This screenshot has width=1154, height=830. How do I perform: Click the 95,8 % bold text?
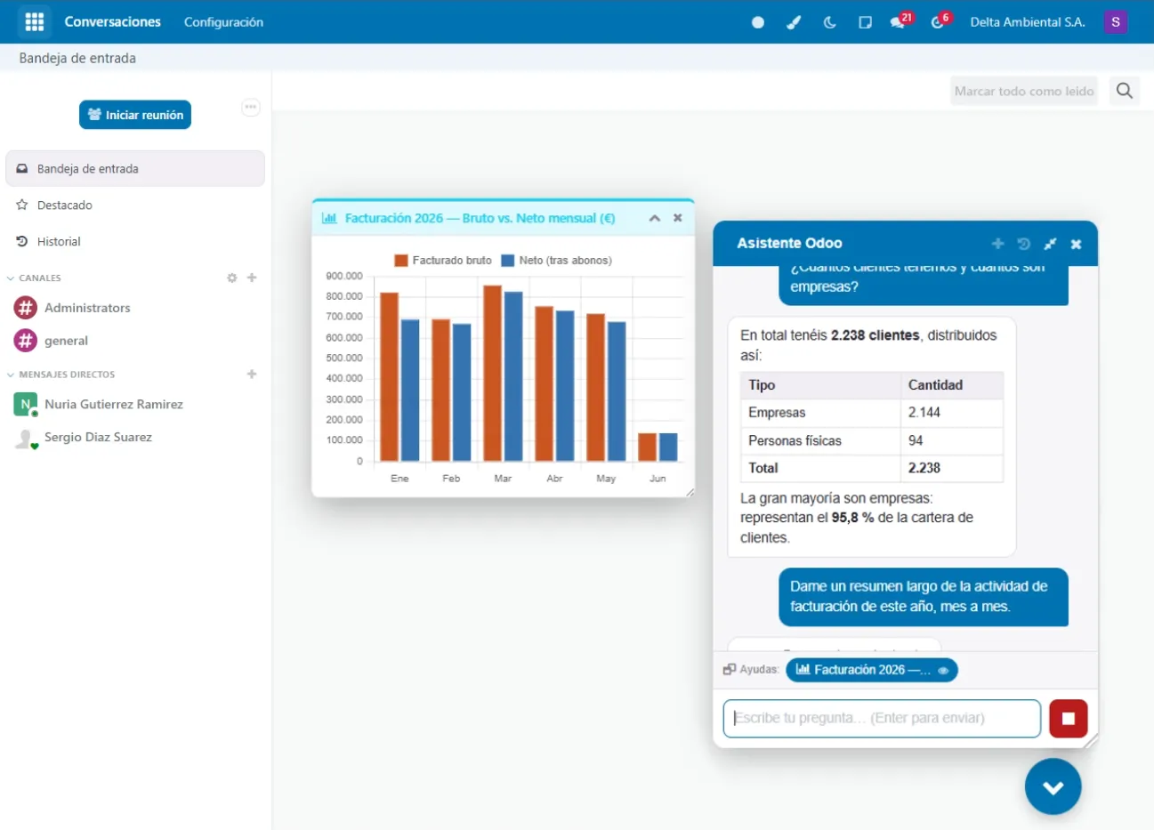tap(852, 518)
